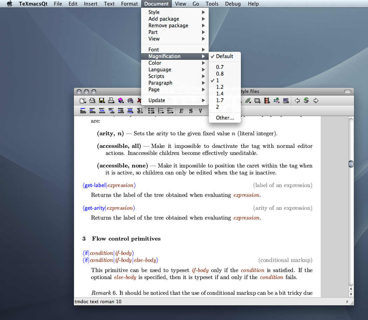Choose magnification 1.7
This screenshot has height=320, width=368.
[x=224, y=100]
